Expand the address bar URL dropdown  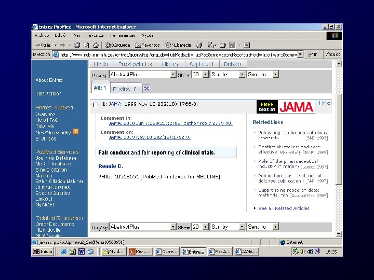(x=301, y=54)
